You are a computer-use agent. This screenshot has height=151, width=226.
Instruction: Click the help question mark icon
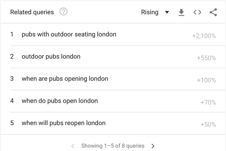(63, 12)
